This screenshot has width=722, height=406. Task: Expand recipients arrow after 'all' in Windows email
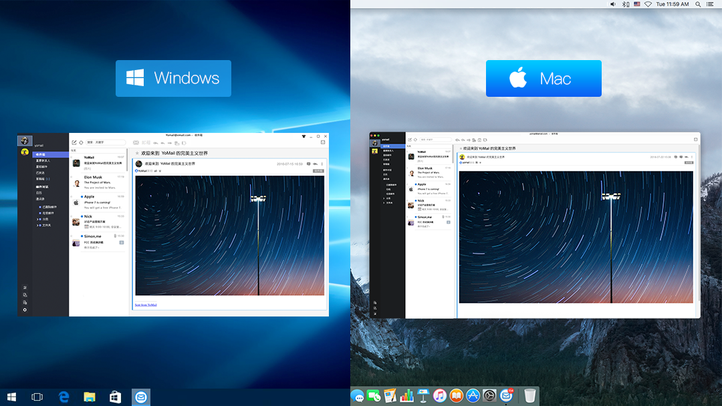(x=160, y=171)
